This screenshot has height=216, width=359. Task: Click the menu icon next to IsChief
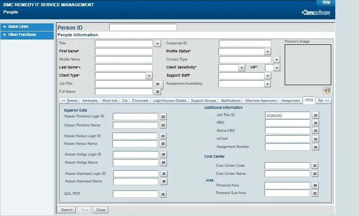pos(316,139)
